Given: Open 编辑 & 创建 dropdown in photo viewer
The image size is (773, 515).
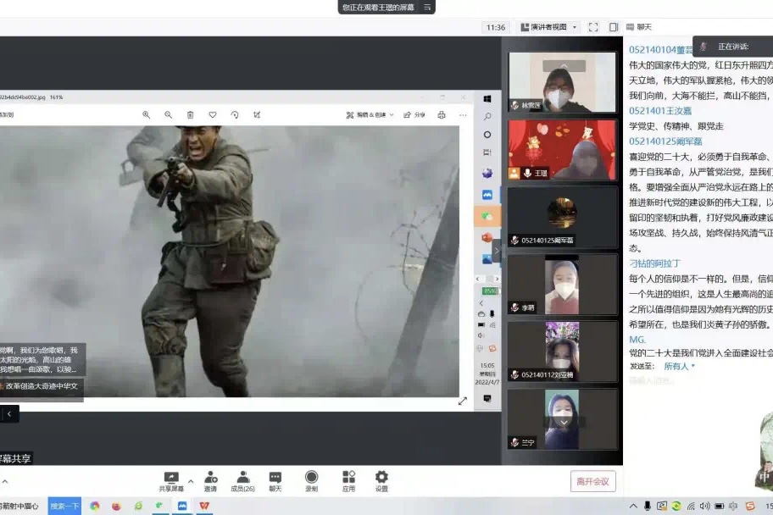Looking at the screenshot, I should point(370,115).
